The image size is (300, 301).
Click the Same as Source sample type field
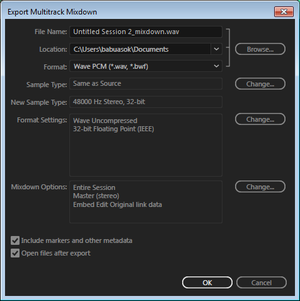(146, 84)
